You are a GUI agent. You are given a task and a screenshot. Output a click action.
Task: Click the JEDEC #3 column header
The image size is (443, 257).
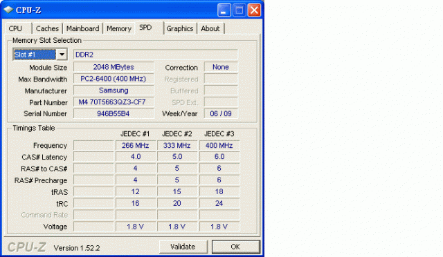tap(219, 134)
